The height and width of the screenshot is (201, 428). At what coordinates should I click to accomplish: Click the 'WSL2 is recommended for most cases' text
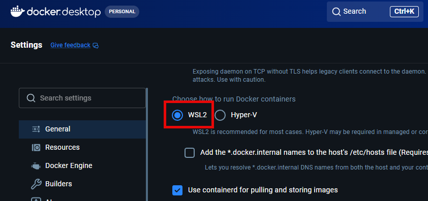(x=310, y=132)
